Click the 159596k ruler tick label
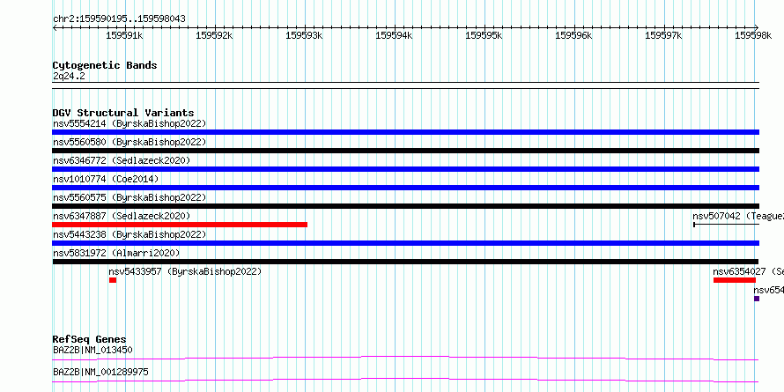 pos(574,35)
